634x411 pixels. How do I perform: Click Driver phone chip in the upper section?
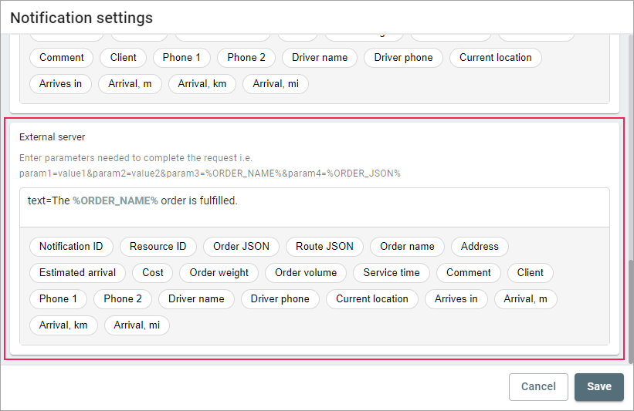tap(403, 58)
